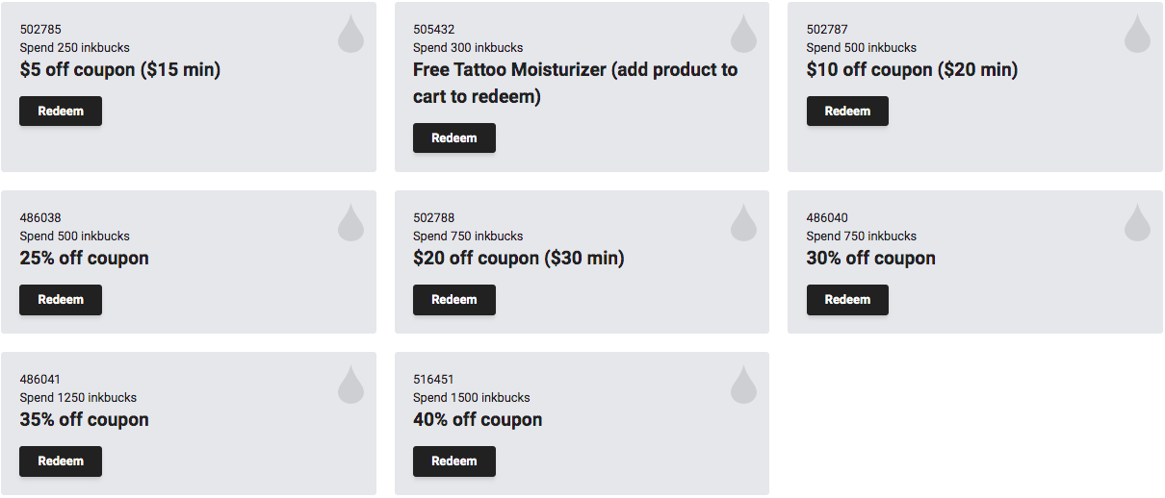Image resolution: width=1165 pixels, height=498 pixels.
Task: Click ink drop icon on $5 off coupon card
Action: point(350,34)
